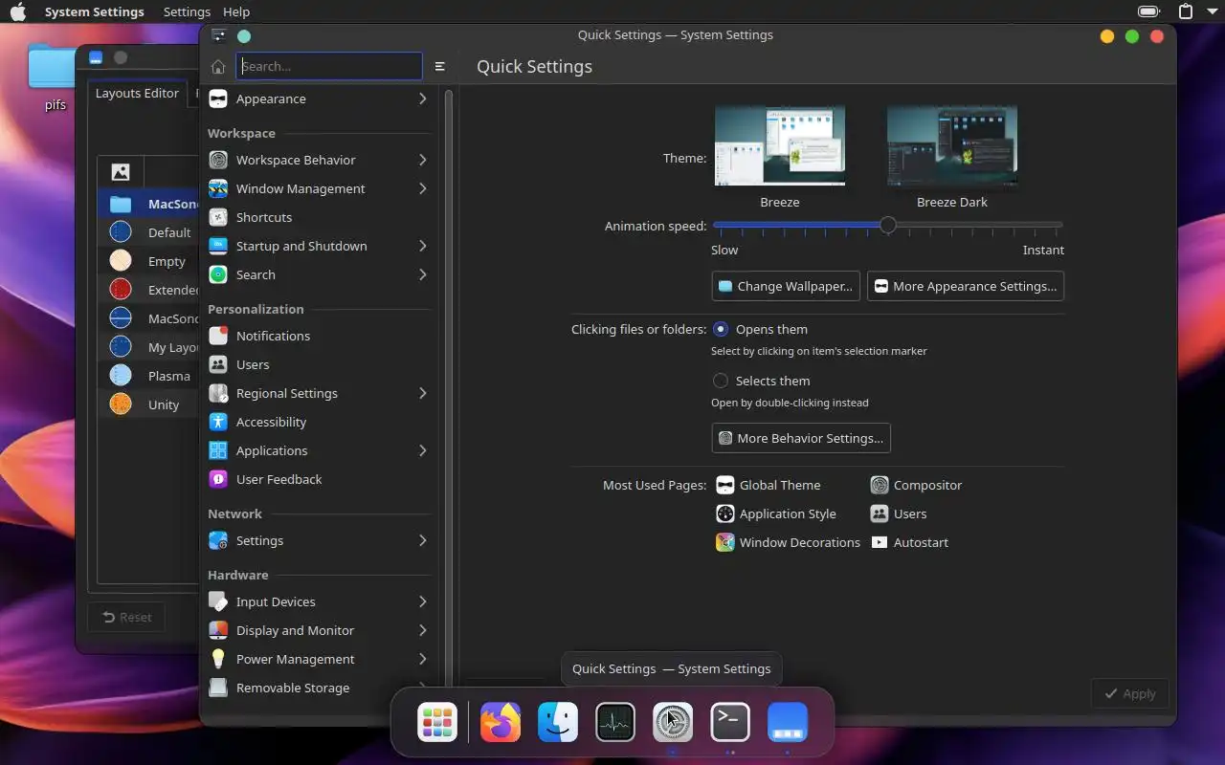Screen dimensions: 1225x765
Task: Open Autostart from Most Used Pages
Action: pyautogui.click(x=909, y=542)
